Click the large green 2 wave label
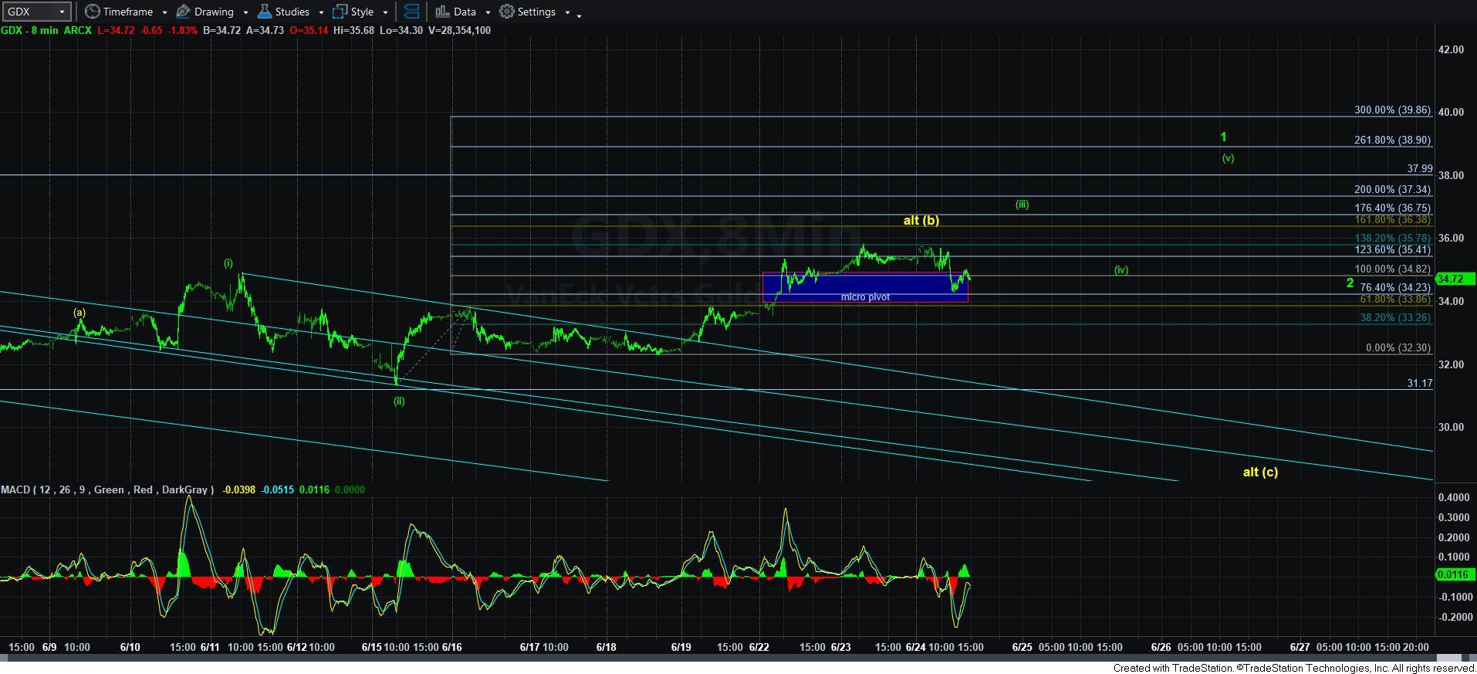Viewport: 1477px width, 674px height. (x=1350, y=283)
